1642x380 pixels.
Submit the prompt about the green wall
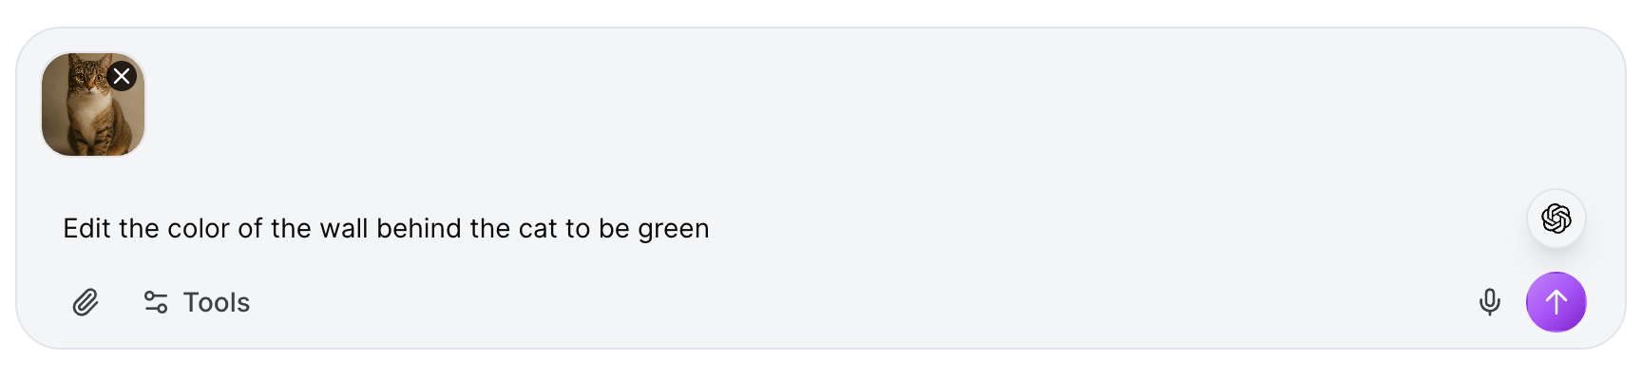[x=1556, y=302]
